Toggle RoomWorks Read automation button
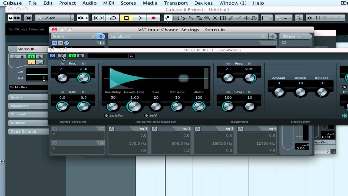This screenshot has width=348, height=196. (72, 56)
